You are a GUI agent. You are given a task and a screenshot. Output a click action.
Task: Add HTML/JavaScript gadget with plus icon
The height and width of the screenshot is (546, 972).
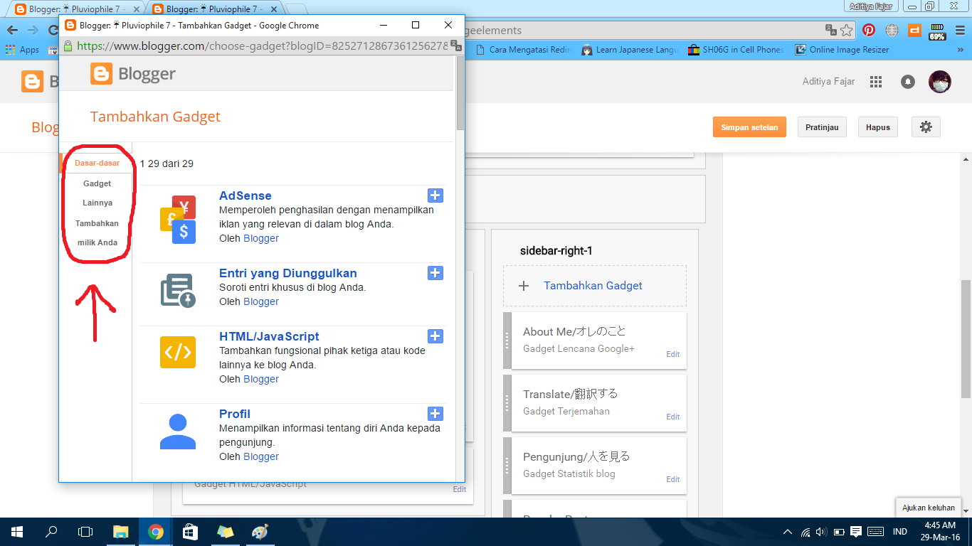tap(435, 336)
